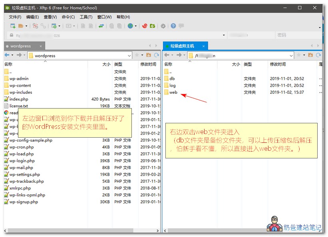The width and height of the screenshot is (328, 237).
Task: Click the transfer arrows synchronize icon
Action: 101,26
